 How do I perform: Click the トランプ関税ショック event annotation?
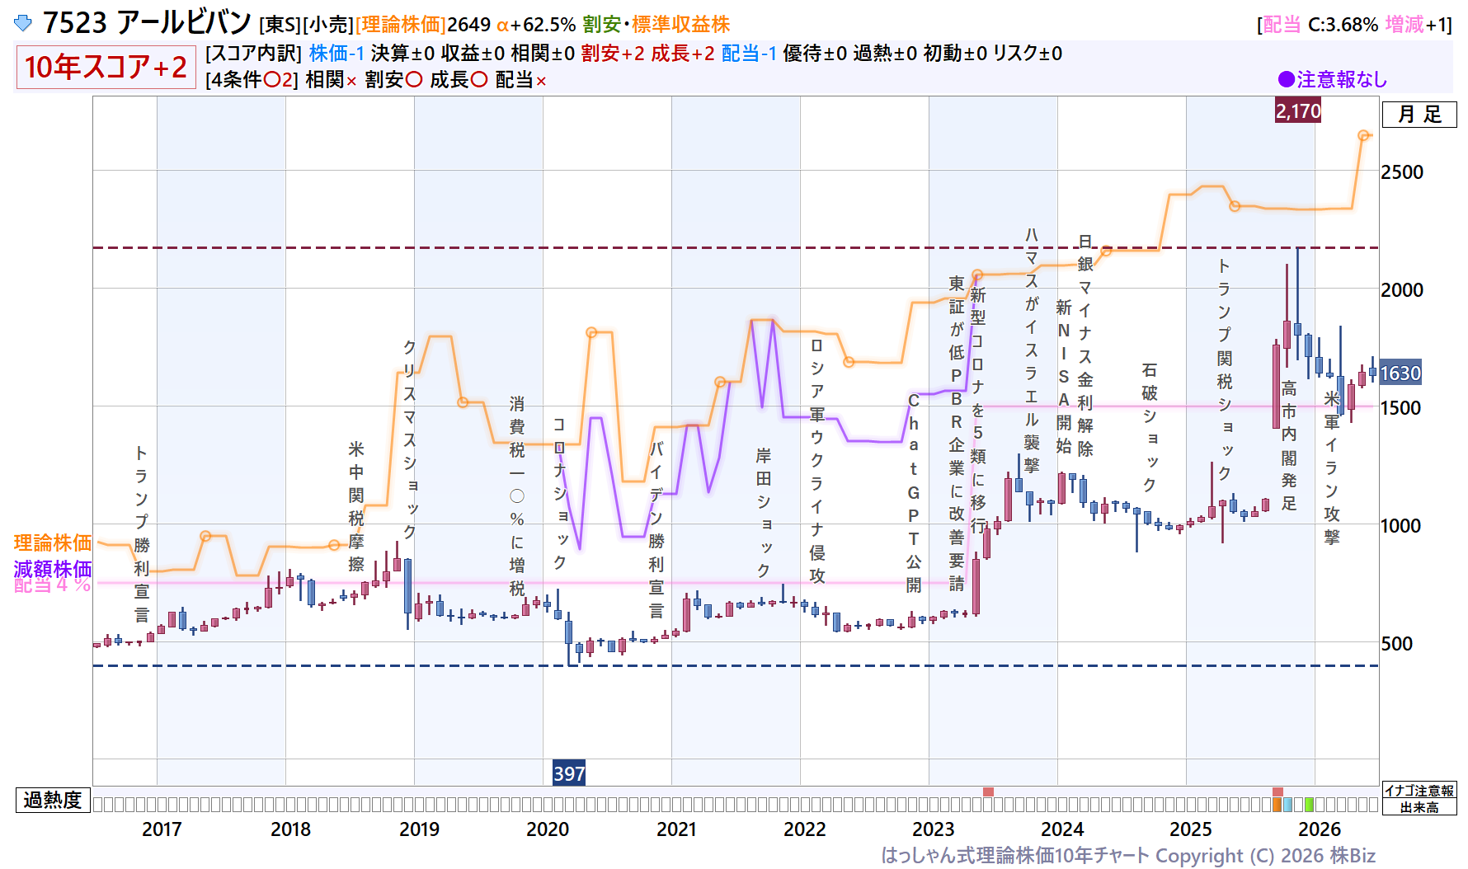[x=1225, y=369]
